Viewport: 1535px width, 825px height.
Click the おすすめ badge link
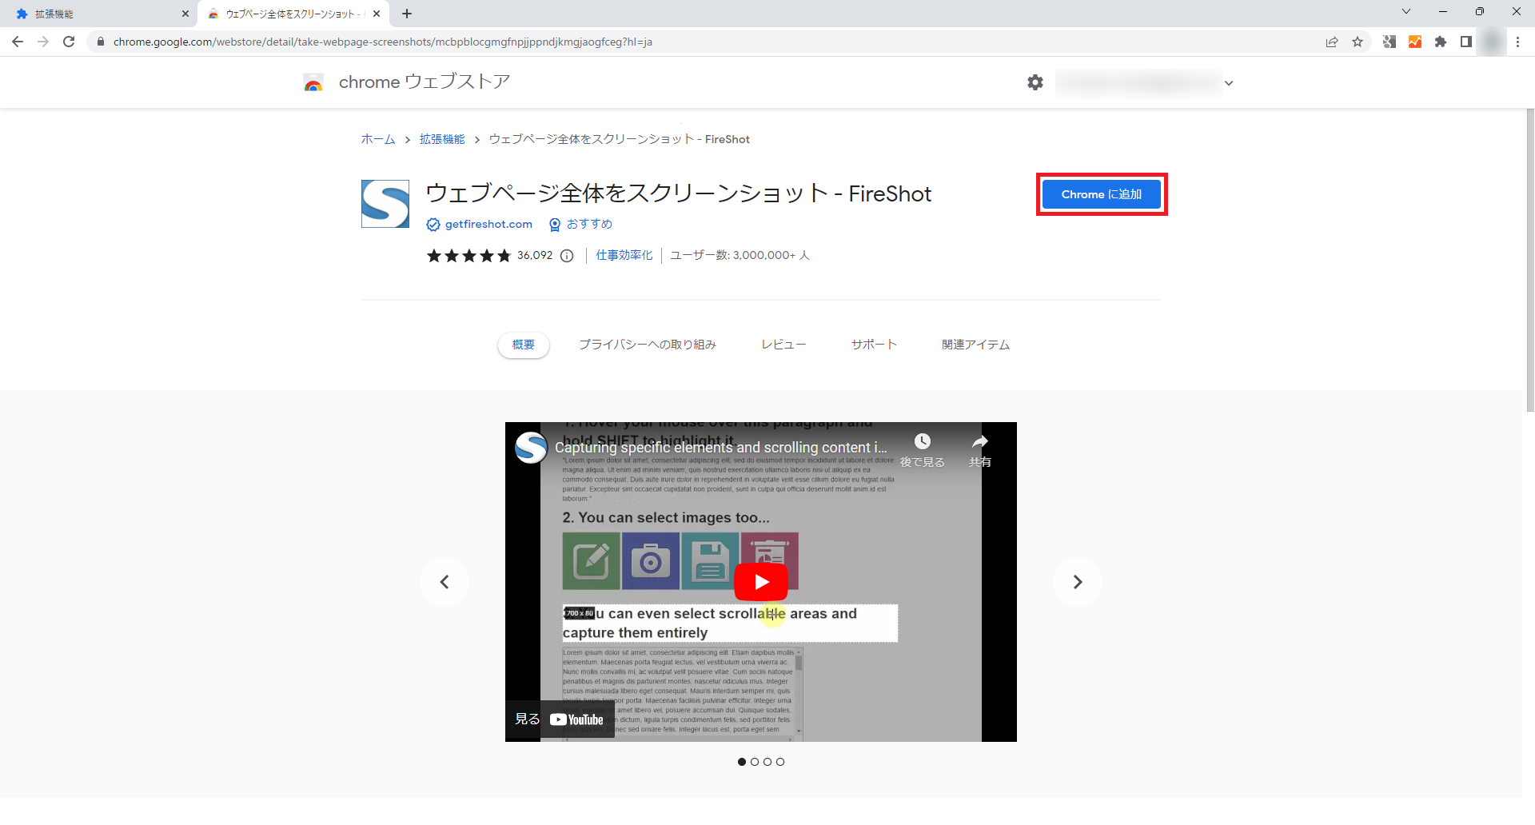pos(589,225)
